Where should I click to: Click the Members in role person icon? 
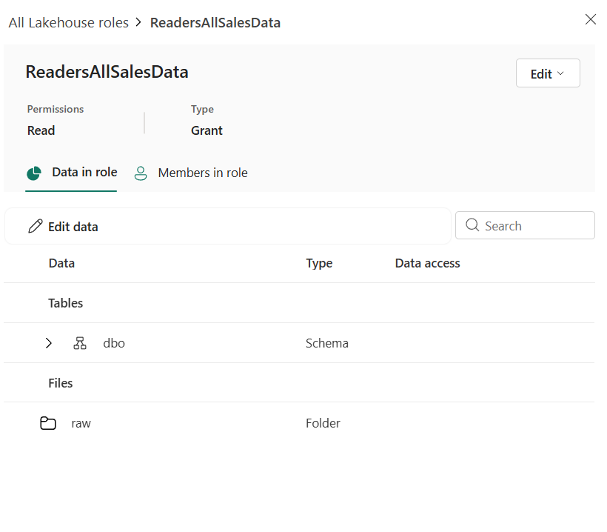[141, 173]
